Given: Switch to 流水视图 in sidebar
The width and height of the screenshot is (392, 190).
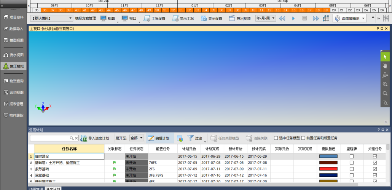Looking at the screenshot, I should click(x=14, y=55).
